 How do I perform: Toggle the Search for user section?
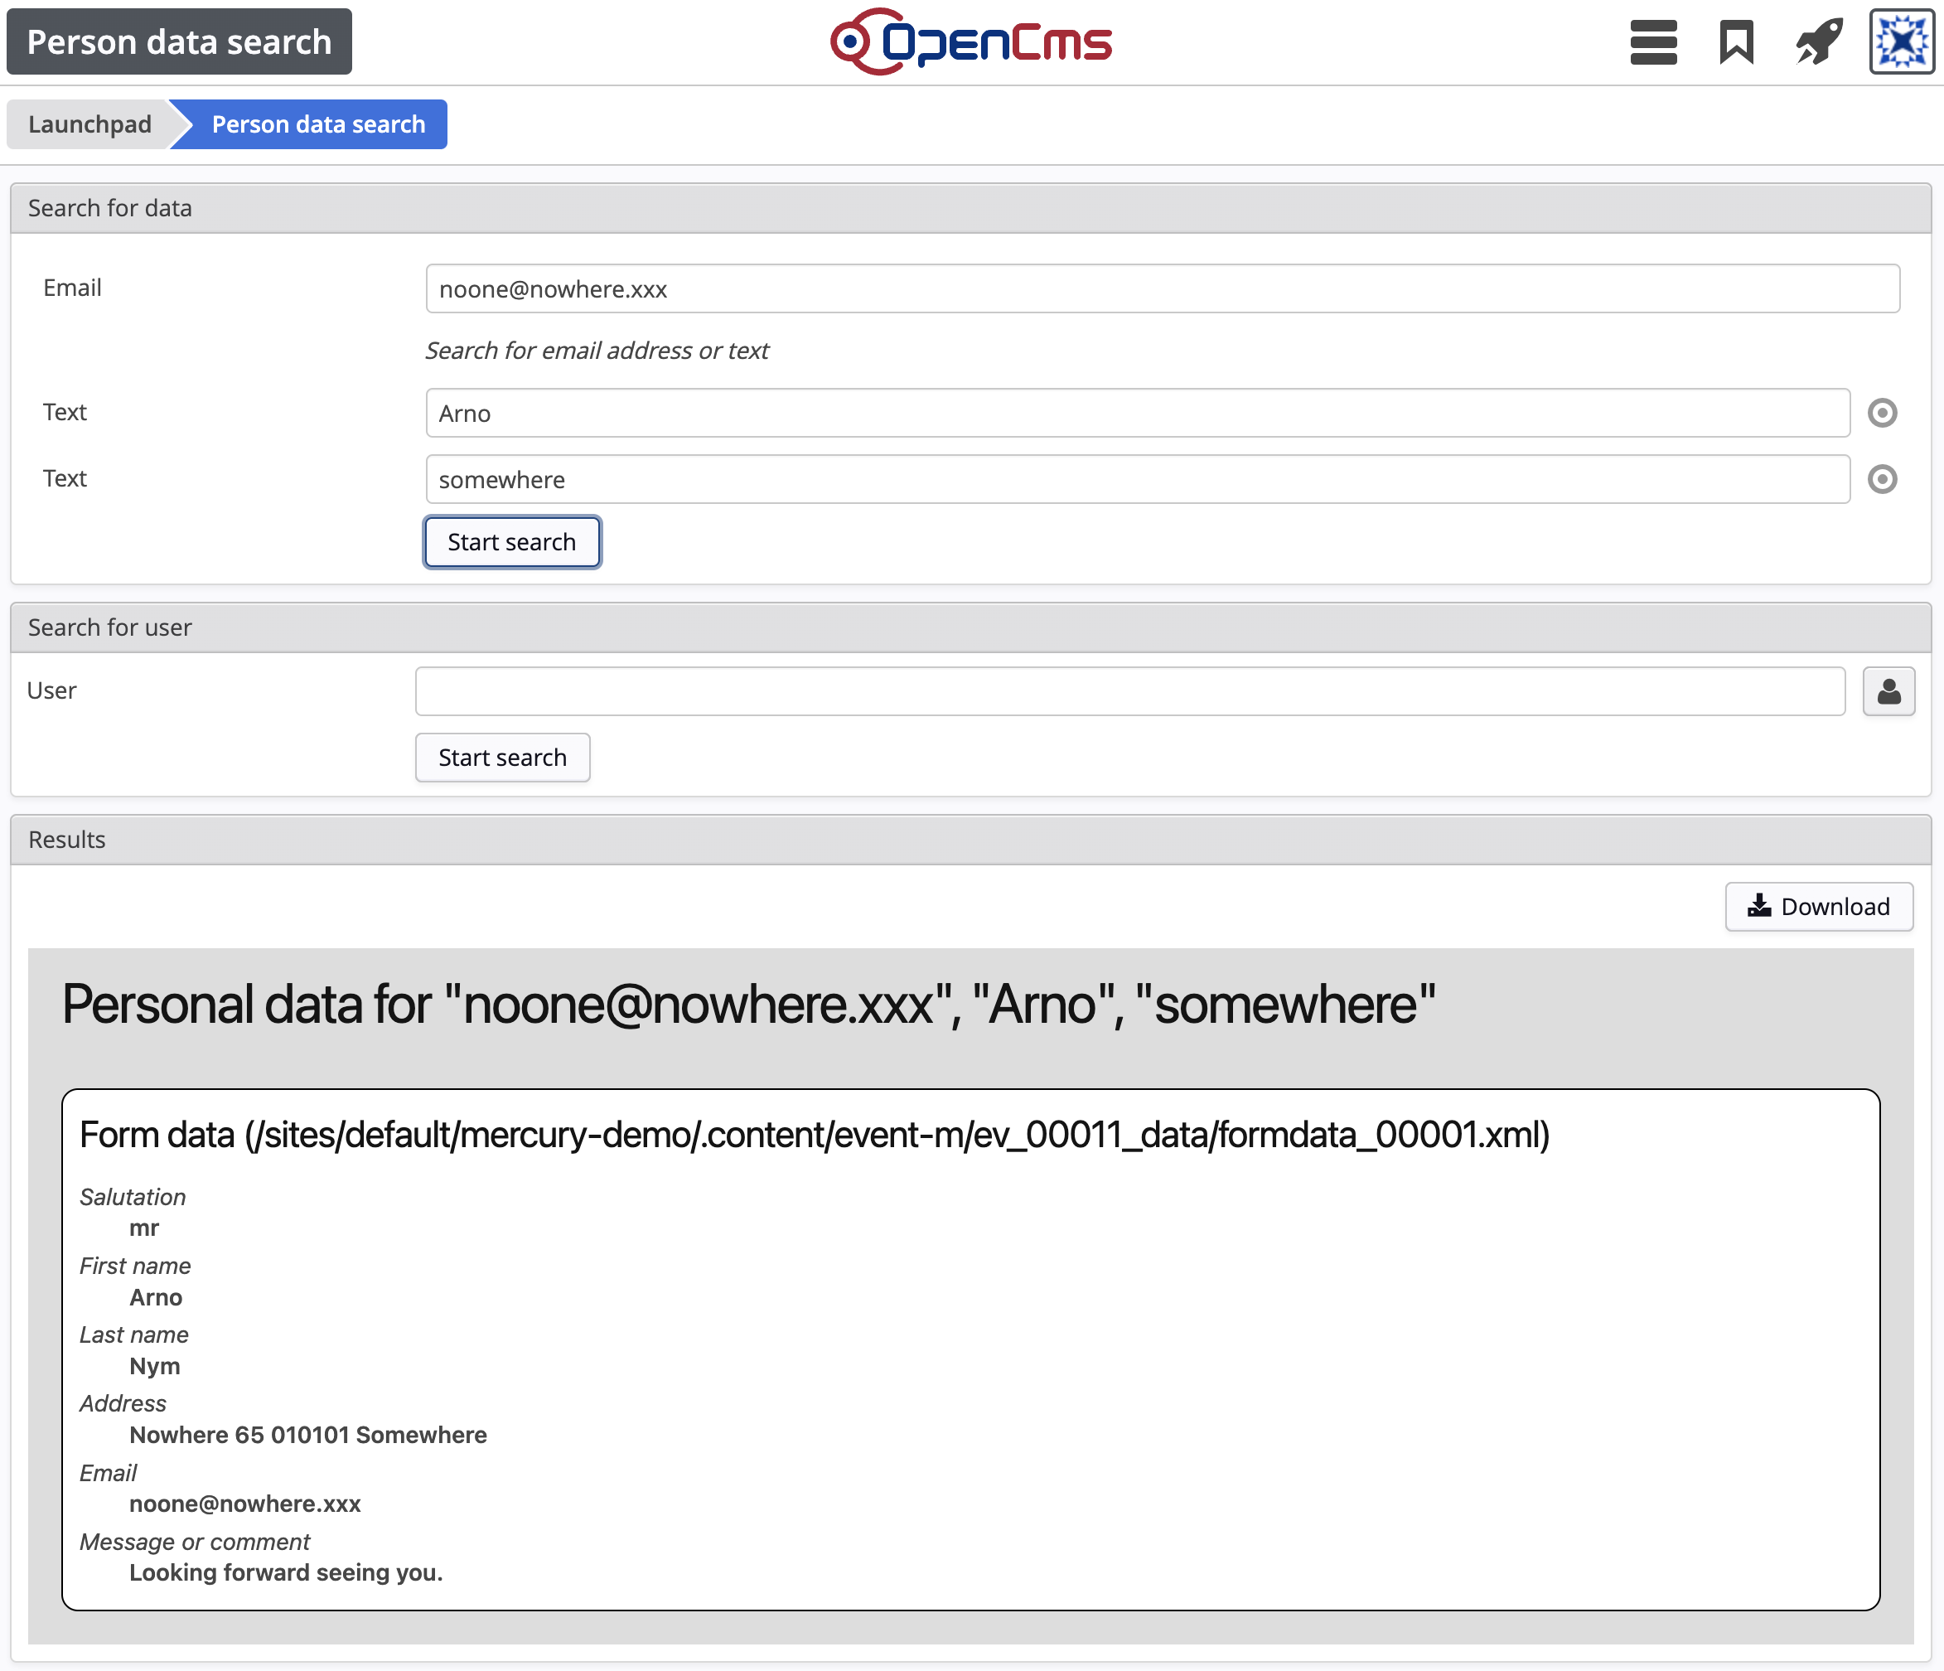(964, 627)
